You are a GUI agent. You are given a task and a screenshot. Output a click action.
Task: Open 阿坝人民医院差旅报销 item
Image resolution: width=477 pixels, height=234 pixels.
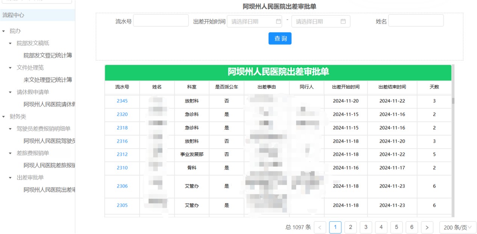pyautogui.click(x=49, y=165)
